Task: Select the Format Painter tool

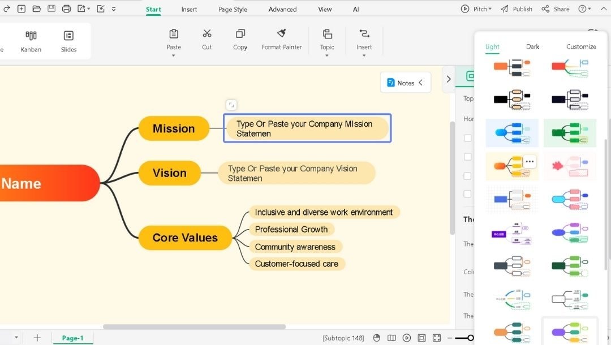Action: [282, 38]
